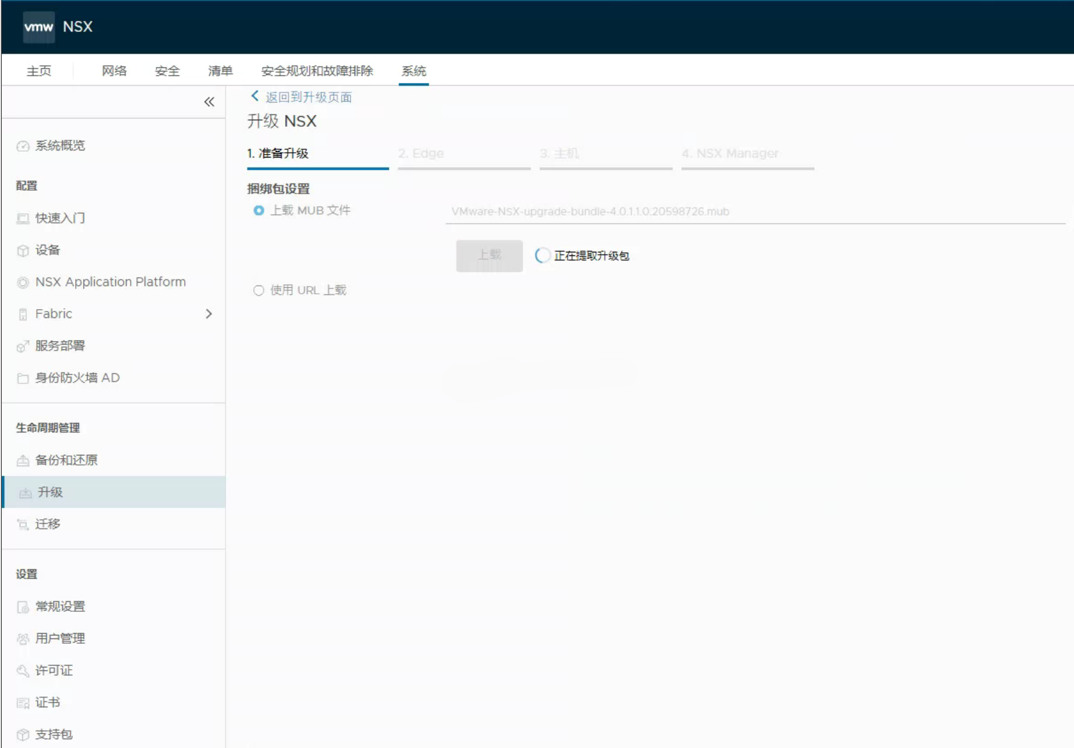Open 证书 in the sidebar
Image resolution: width=1074 pixels, height=748 pixels.
point(48,702)
